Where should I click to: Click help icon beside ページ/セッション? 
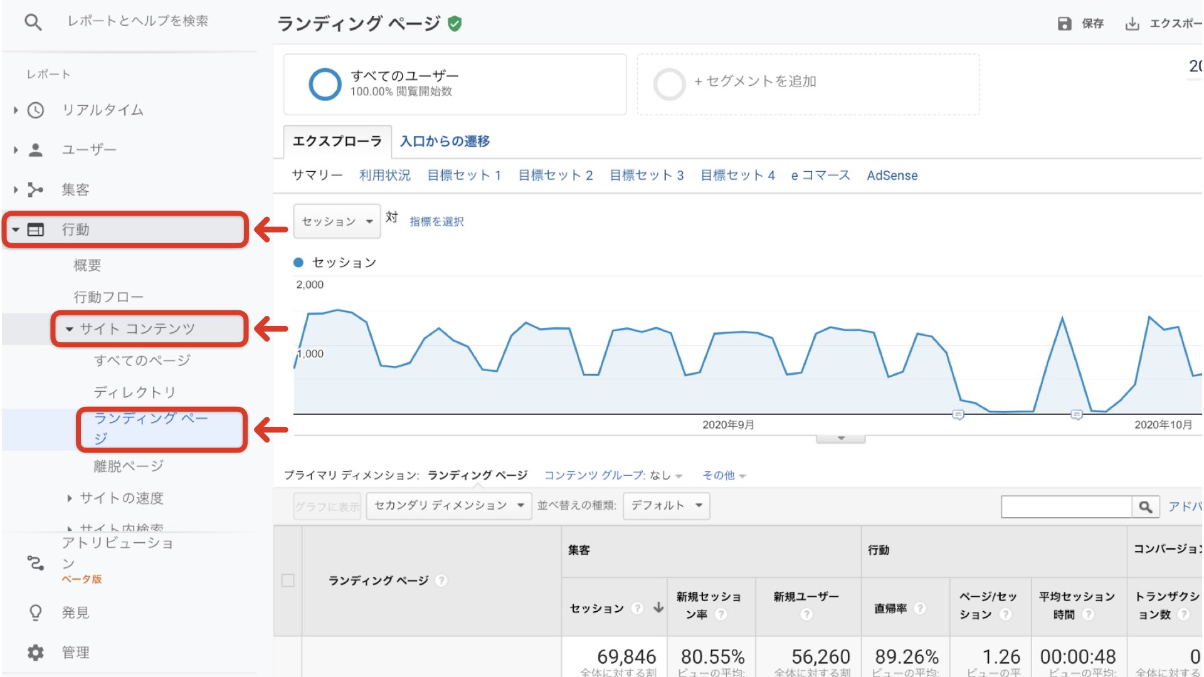coord(1005,614)
